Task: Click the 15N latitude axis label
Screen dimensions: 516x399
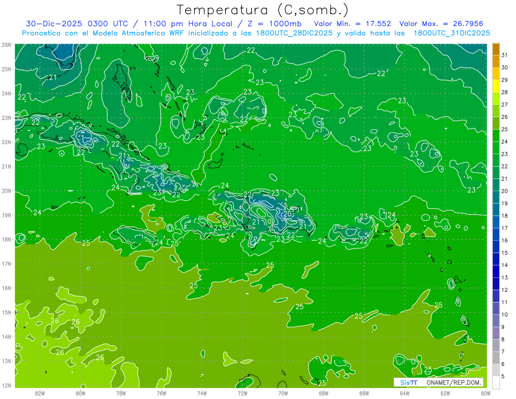Action: click(x=6, y=312)
